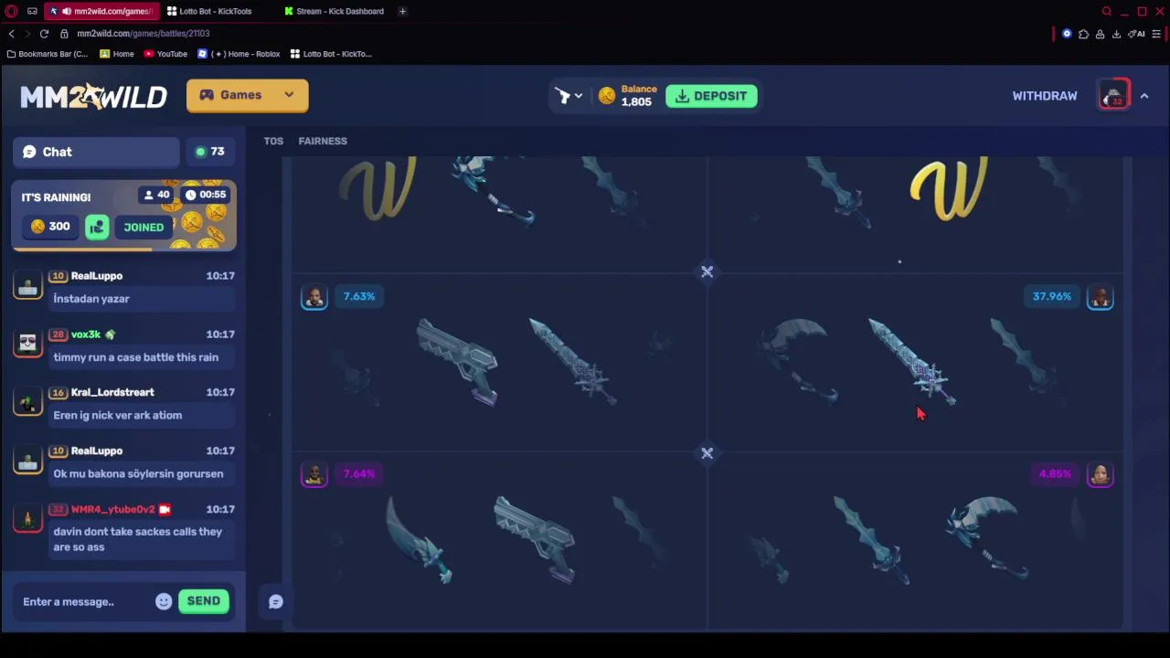Click the WITHDRAW button

(1045, 96)
